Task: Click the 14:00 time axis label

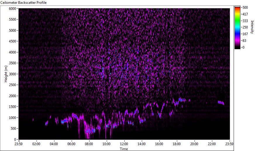Action: click(x=142, y=144)
